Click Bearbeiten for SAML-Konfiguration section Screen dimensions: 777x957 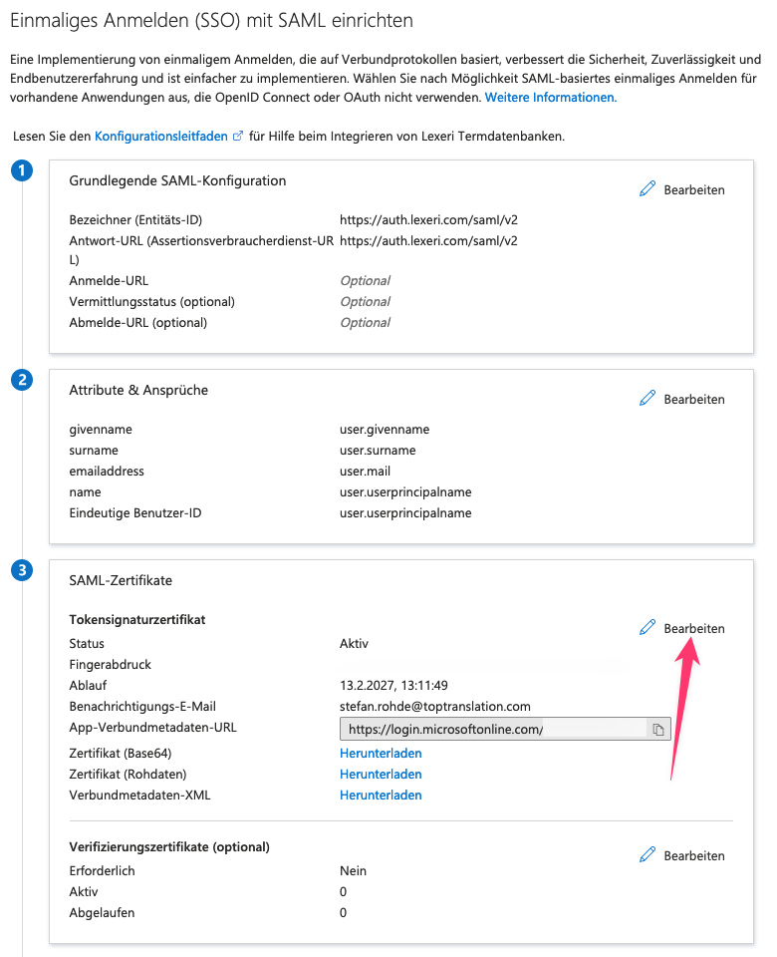coord(694,189)
